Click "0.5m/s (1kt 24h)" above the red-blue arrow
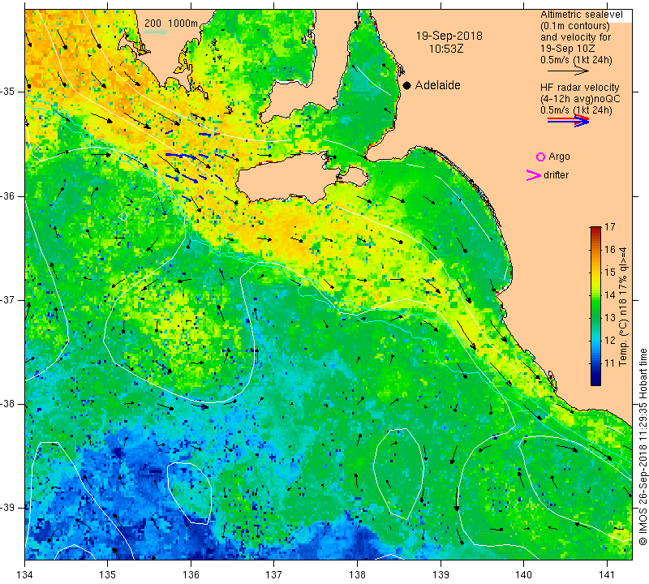 (576, 110)
